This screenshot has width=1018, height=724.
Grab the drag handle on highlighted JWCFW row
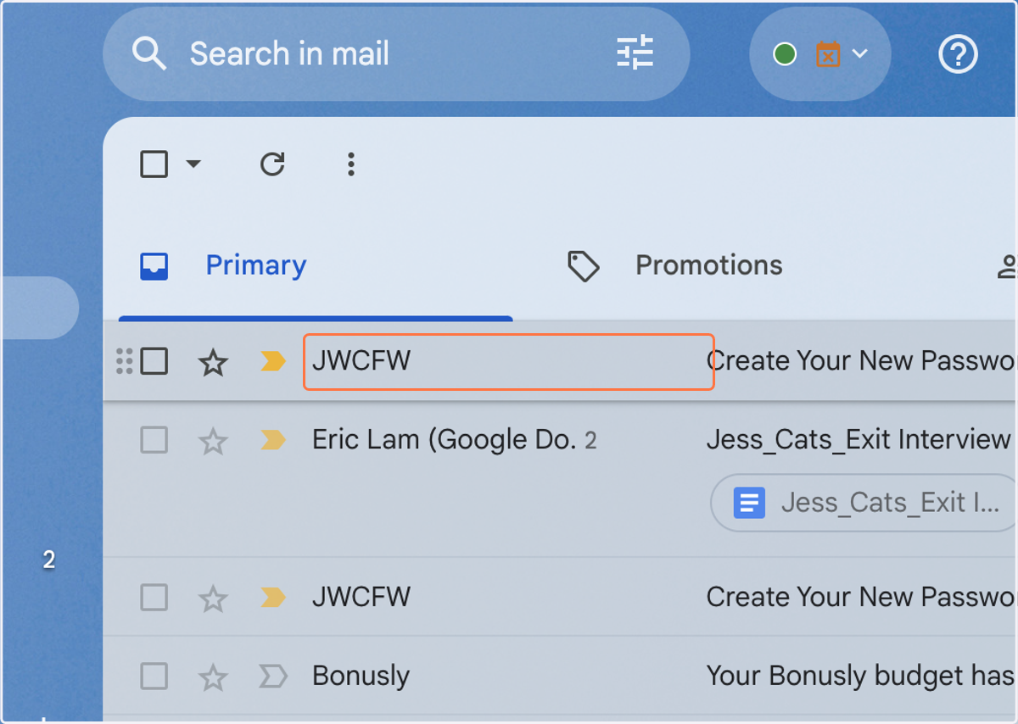coord(125,362)
